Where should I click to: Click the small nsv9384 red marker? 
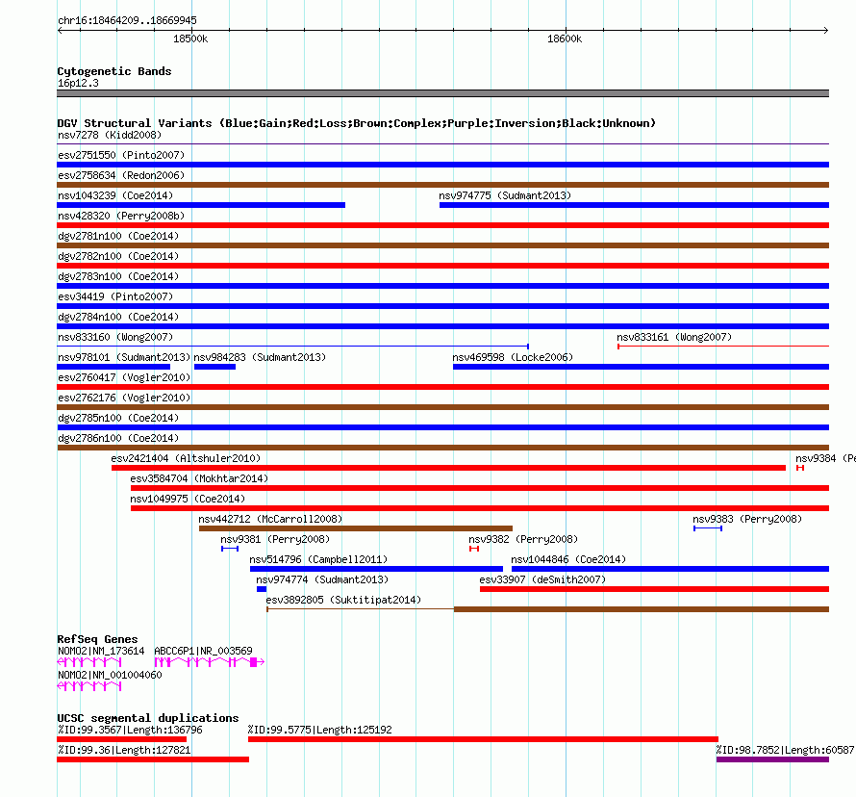(800, 468)
